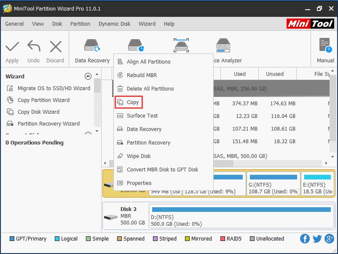Open the Twitter share icon
Image resolution: width=338 pixels, height=254 pixels.
tap(317, 239)
